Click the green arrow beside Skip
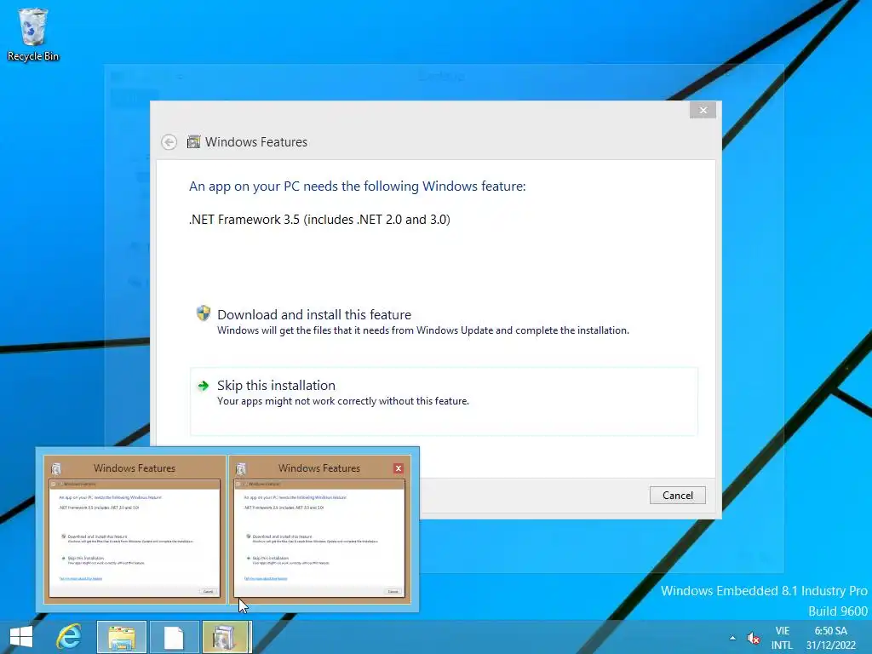The width and height of the screenshot is (872, 654). point(204,386)
